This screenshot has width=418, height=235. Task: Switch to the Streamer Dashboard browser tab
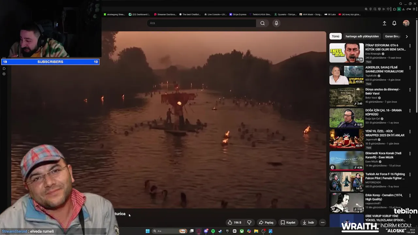165,14
